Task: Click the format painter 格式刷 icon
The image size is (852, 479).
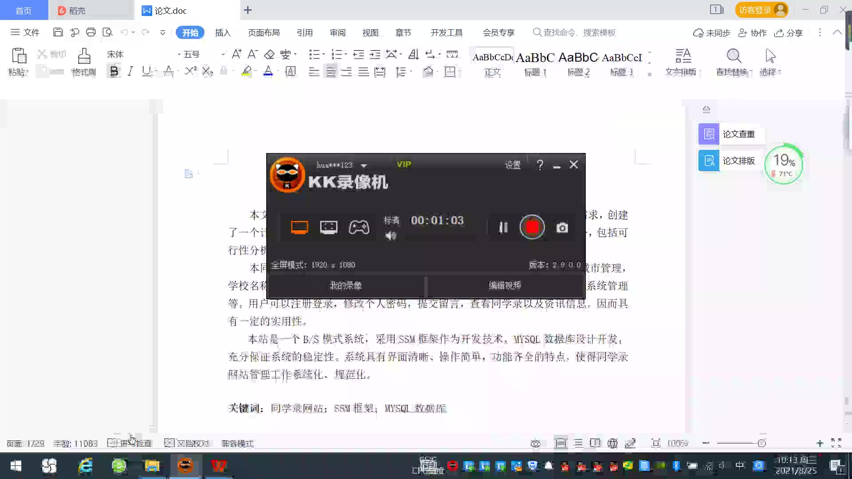Action: point(84,57)
